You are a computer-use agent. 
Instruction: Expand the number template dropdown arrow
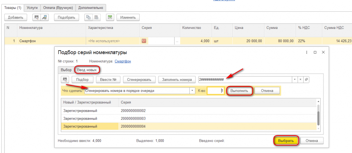pos(295,79)
